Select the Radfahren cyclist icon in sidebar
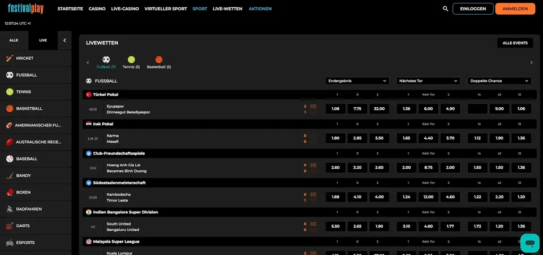This screenshot has height=255, width=543. 10,209
